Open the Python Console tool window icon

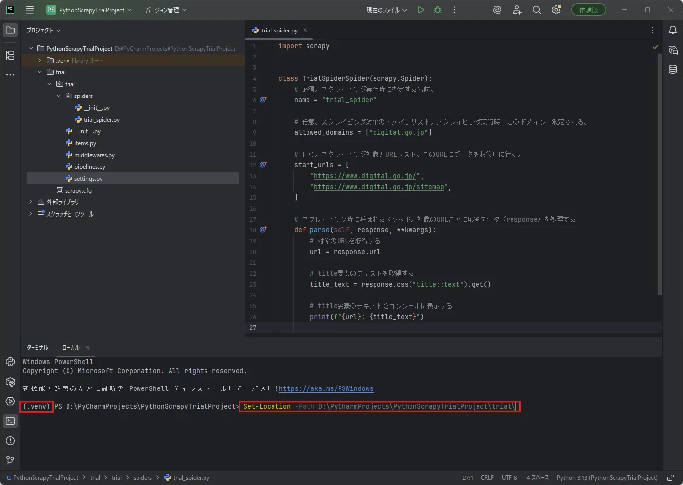click(x=10, y=362)
